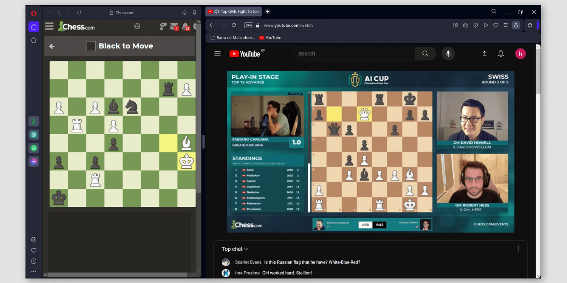
Task: Open the YouTube bookmark link
Action: (270, 38)
